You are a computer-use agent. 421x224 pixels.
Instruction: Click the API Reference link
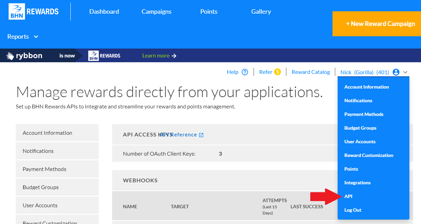(178, 135)
